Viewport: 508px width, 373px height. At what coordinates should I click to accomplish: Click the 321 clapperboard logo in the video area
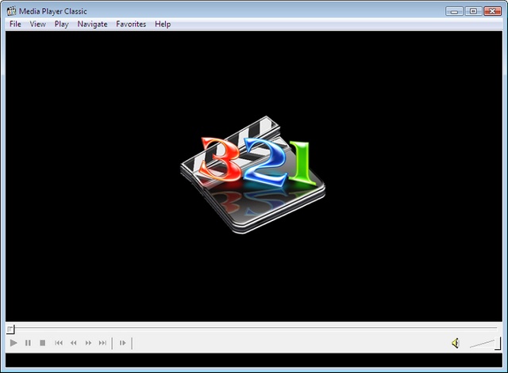[252, 174]
